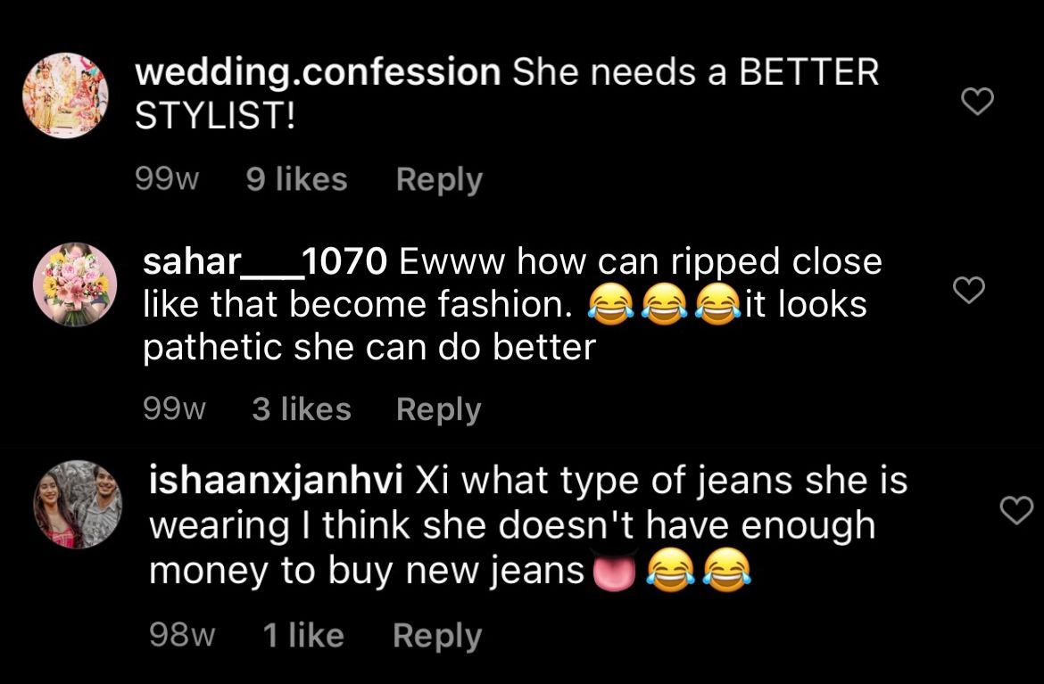View the 9 likes on first comment
This screenshot has height=684, width=1044.
pyautogui.click(x=296, y=179)
